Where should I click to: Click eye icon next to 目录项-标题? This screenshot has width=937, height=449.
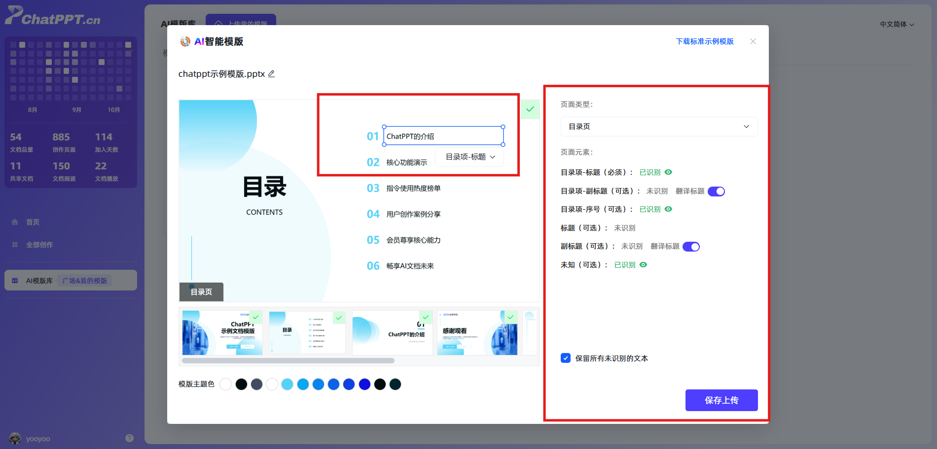(668, 172)
